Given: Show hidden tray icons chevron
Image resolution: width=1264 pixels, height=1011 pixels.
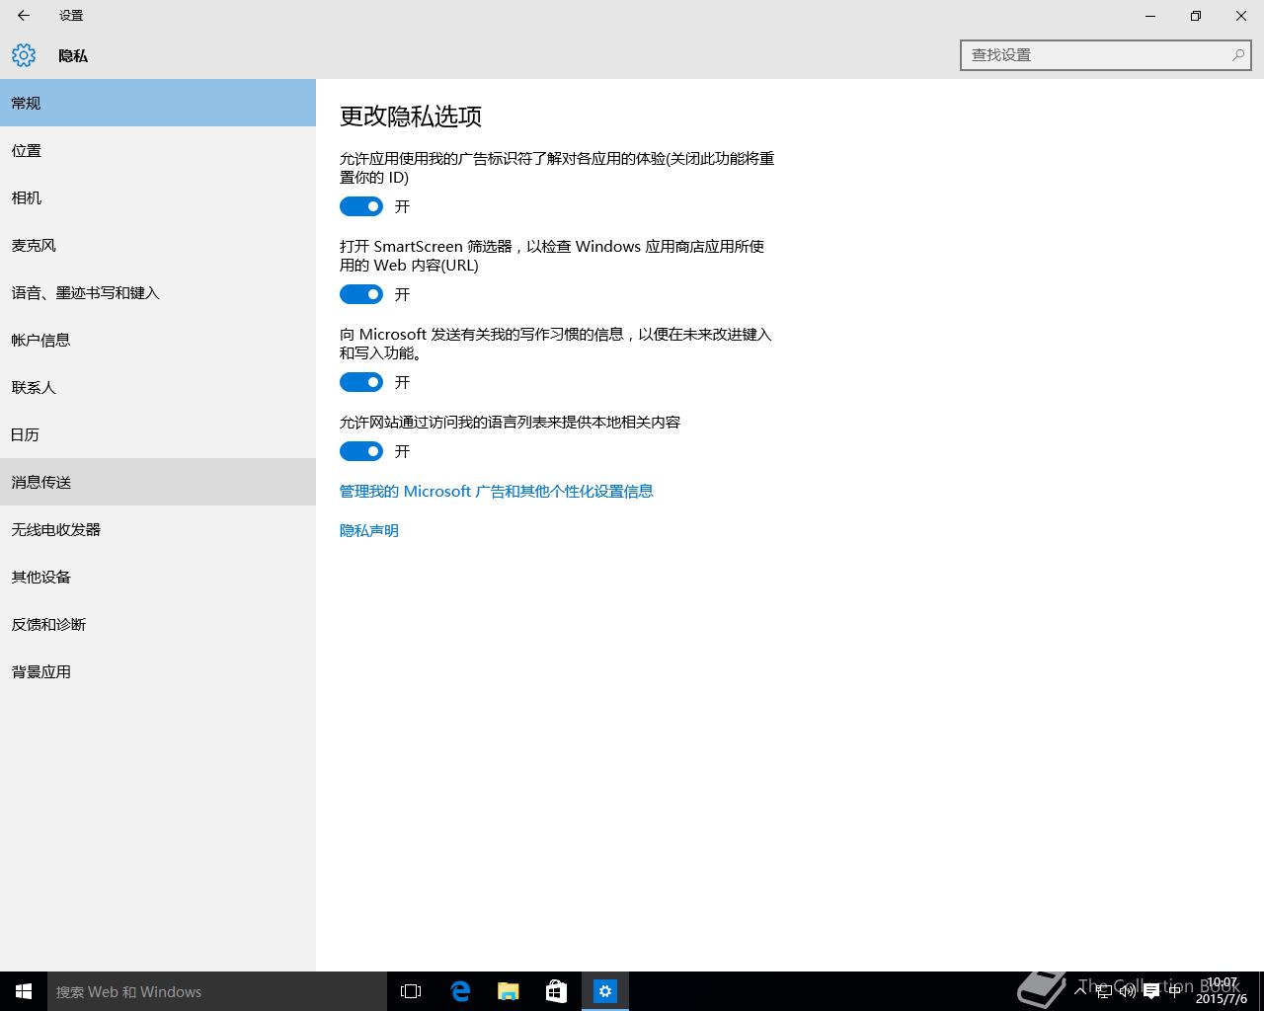Looking at the screenshot, I should point(1080,991).
